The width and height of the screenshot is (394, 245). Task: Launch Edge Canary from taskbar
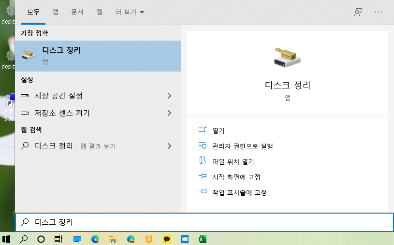pos(131,239)
